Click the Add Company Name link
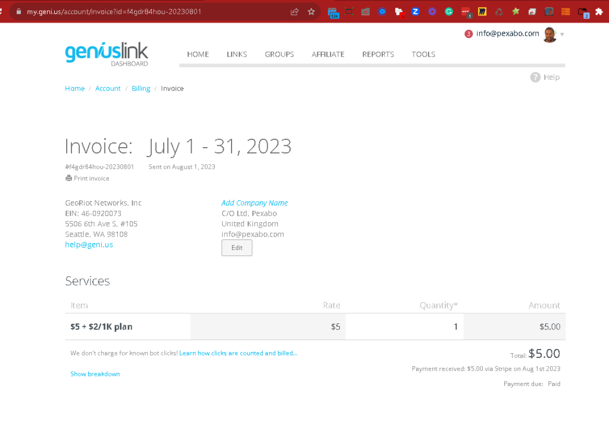 (254, 203)
